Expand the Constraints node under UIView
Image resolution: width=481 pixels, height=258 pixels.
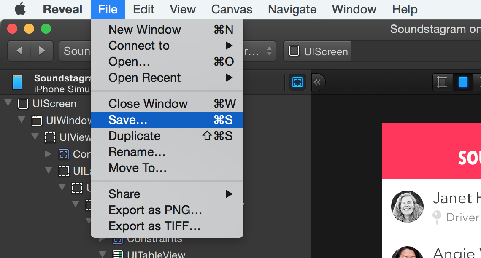coord(48,154)
